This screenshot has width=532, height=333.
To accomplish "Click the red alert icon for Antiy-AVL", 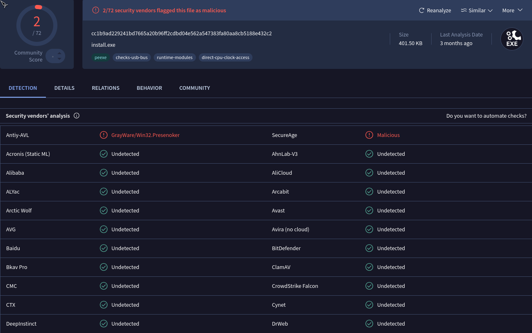I will pos(104,135).
